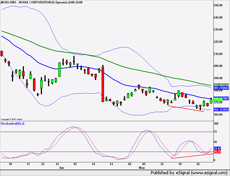Image resolution: width=230 pixels, height=176 pixels.
Task: Click the date label 19 on time axis
Action: coord(180,164)
